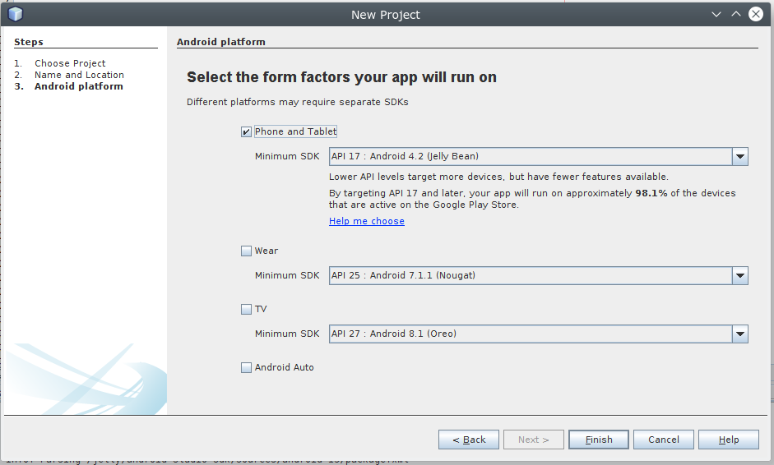
Task: Go back with the Back button
Action: pos(469,440)
